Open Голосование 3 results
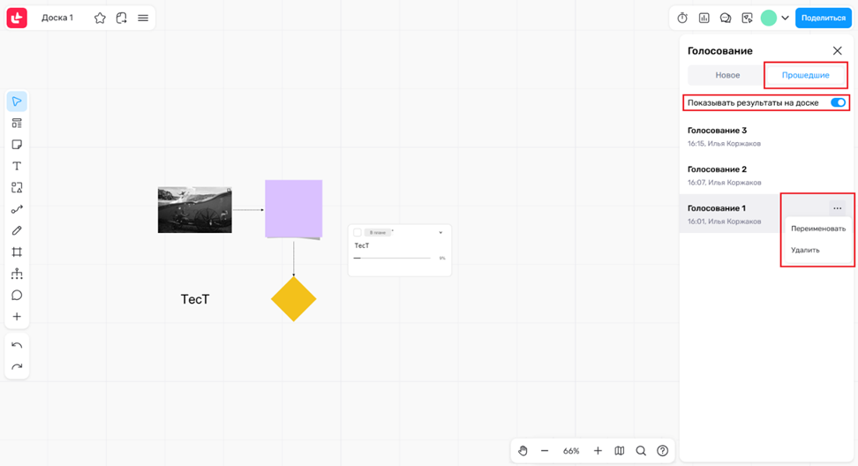The width and height of the screenshot is (858, 466). coord(765,136)
